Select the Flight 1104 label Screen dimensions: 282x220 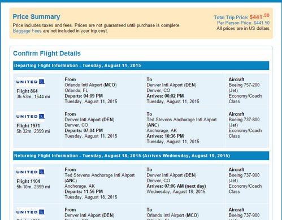28,181
